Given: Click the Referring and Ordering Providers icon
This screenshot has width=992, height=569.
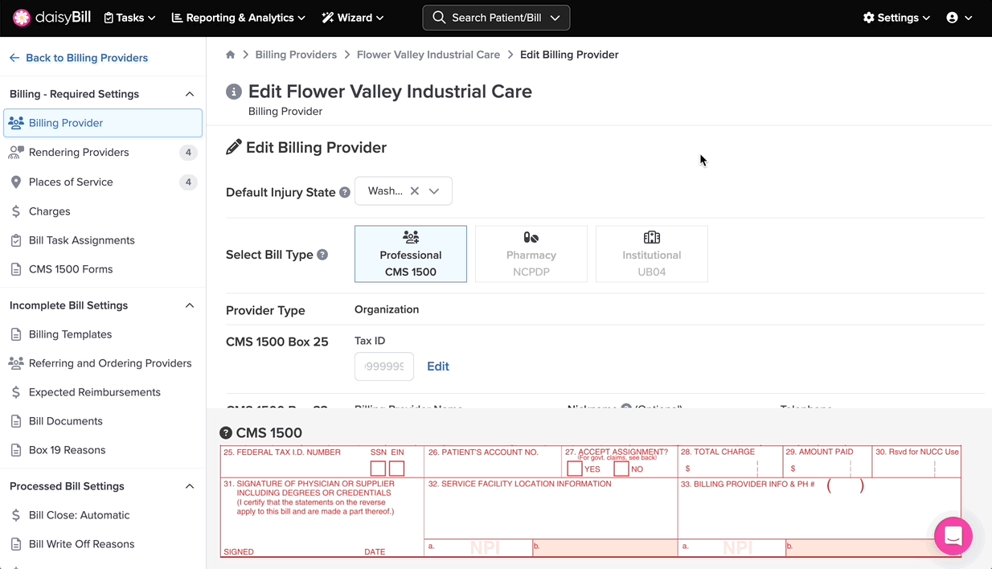Looking at the screenshot, I should [16, 363].
